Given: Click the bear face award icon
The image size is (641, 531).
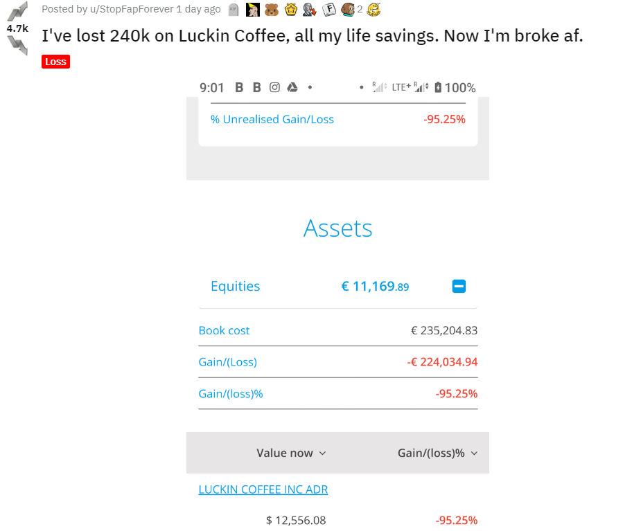Looking at the screenshot, I should tap(272, 10).
